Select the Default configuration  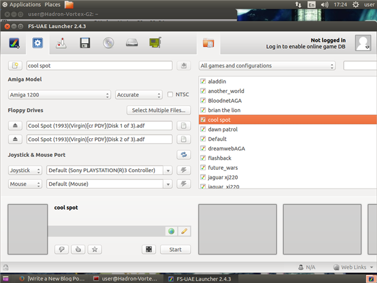pyautogui.click(x=288, y=139)
